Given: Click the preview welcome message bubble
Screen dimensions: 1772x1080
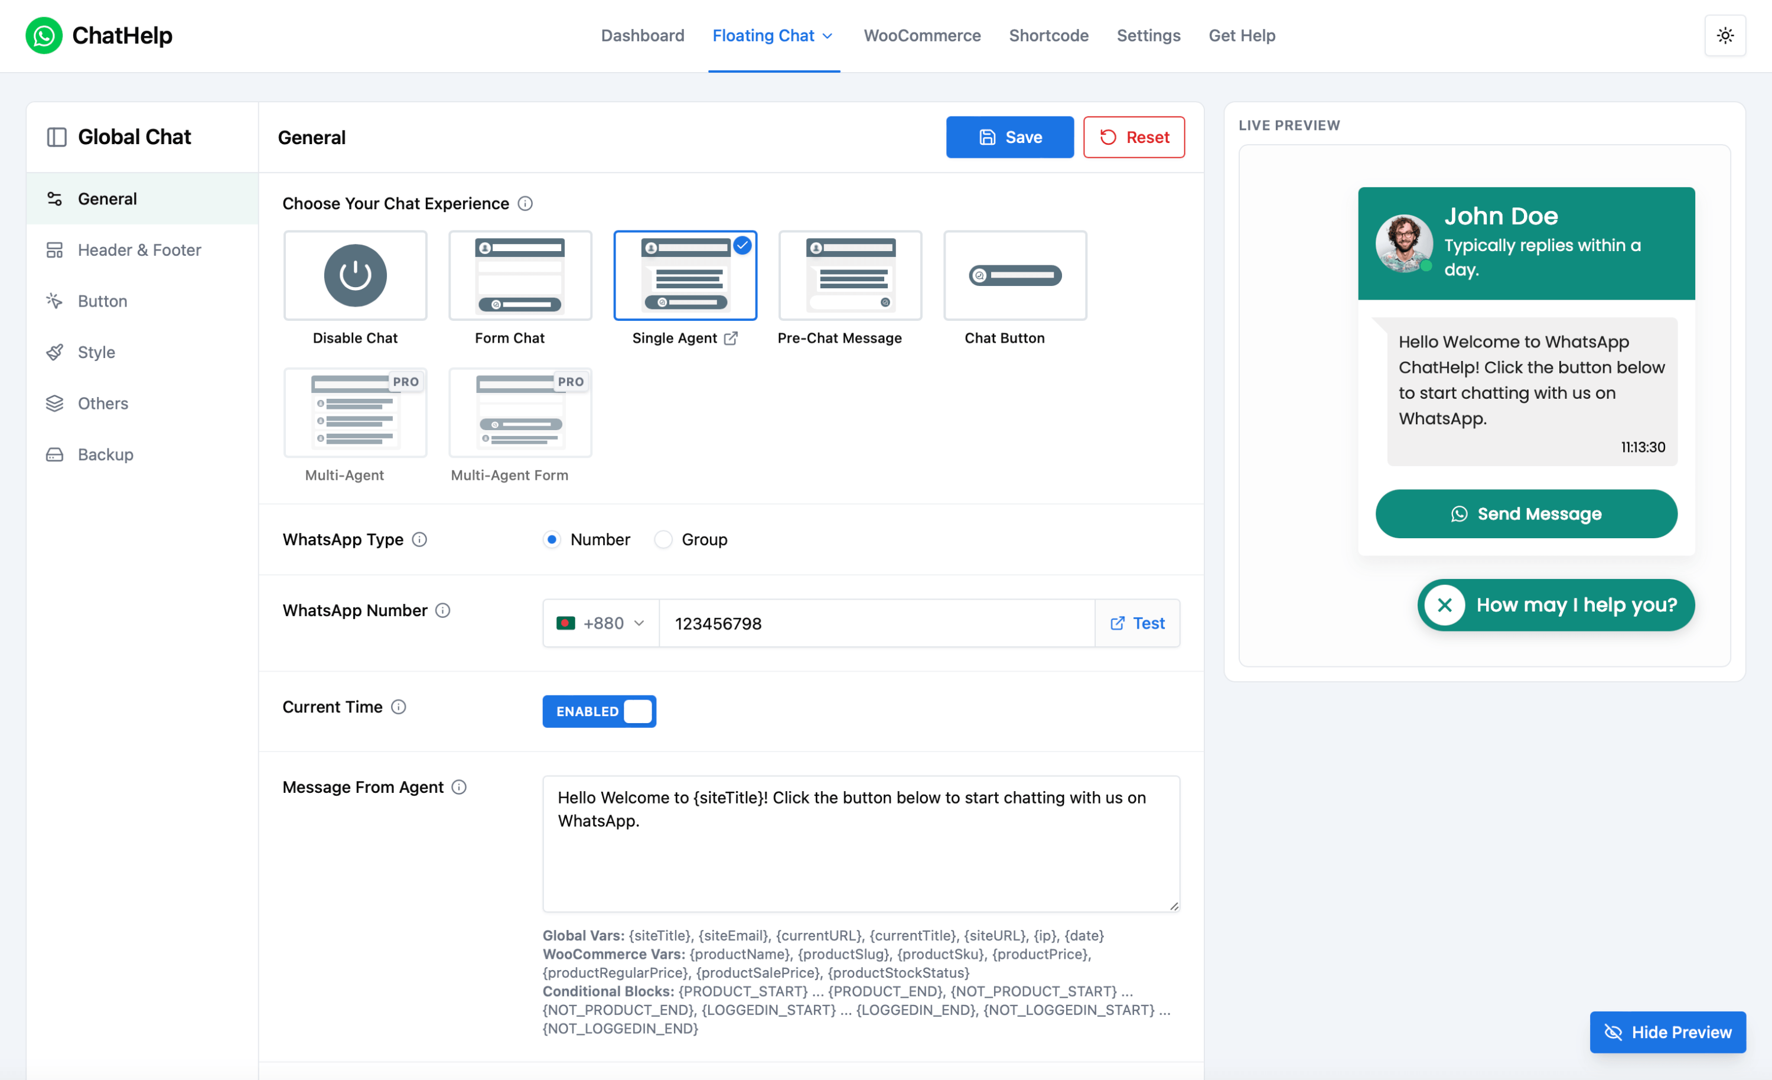Looking at the screenshot, I should coord(1532,392).
